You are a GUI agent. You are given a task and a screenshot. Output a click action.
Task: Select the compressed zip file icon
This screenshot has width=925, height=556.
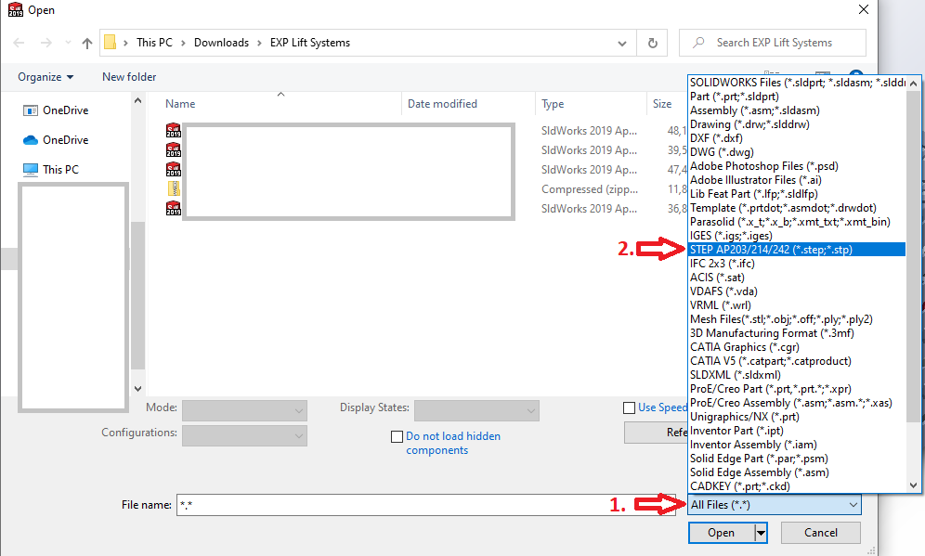[x=174, y=189]
